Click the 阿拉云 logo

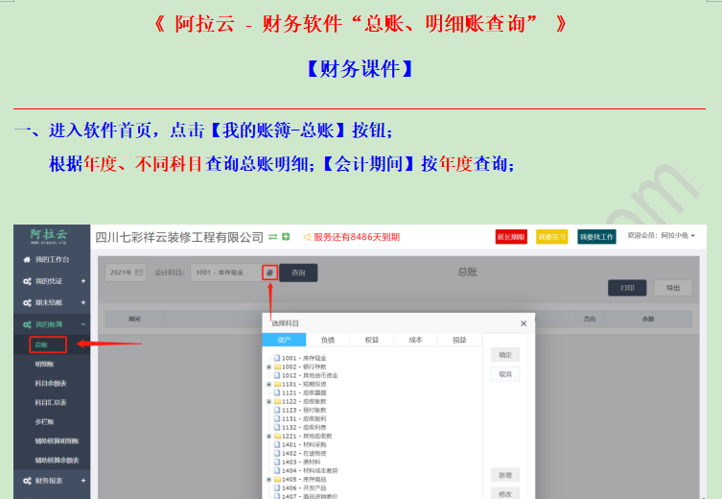(49, 236)
